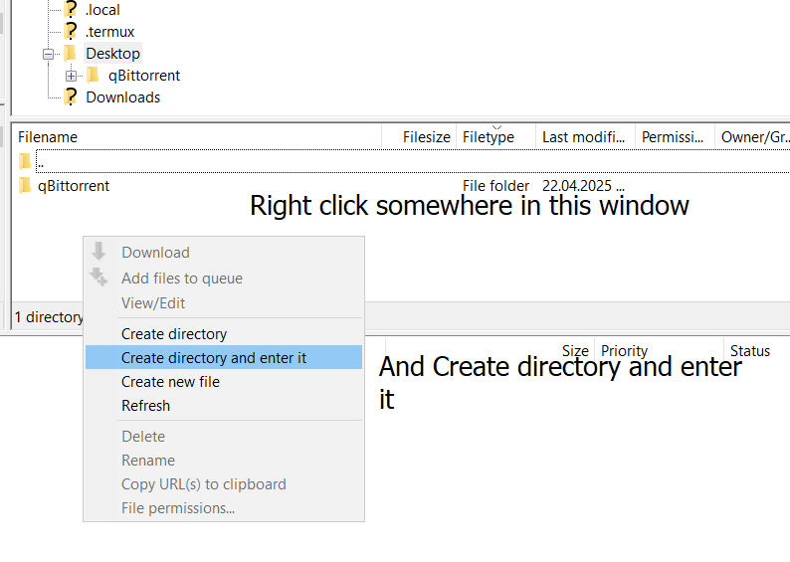Click Copy URL(s) to clipboard entry
Viewport: 790px width, 562px height.
(224, 484)
